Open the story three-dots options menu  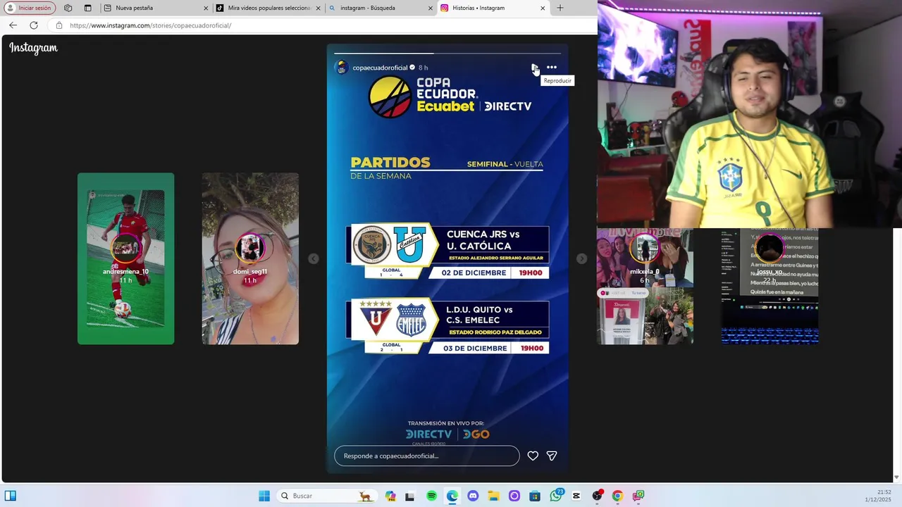552,68
